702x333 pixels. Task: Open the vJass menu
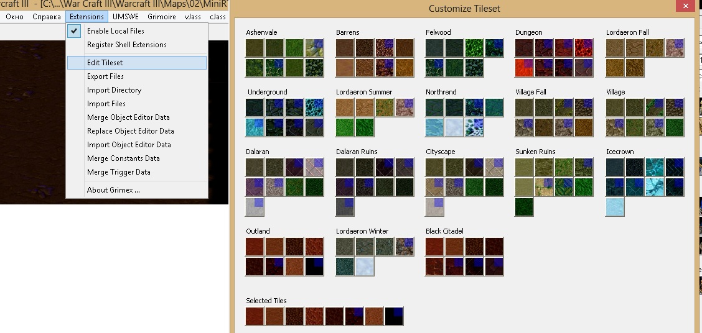tap(192, 17)
